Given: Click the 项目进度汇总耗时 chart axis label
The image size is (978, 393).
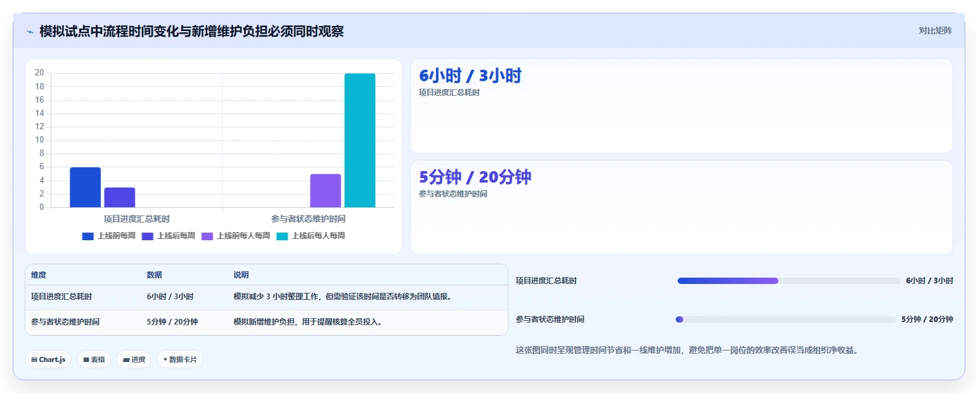Looking at the screenshot, I should click(x=137, y=219).
